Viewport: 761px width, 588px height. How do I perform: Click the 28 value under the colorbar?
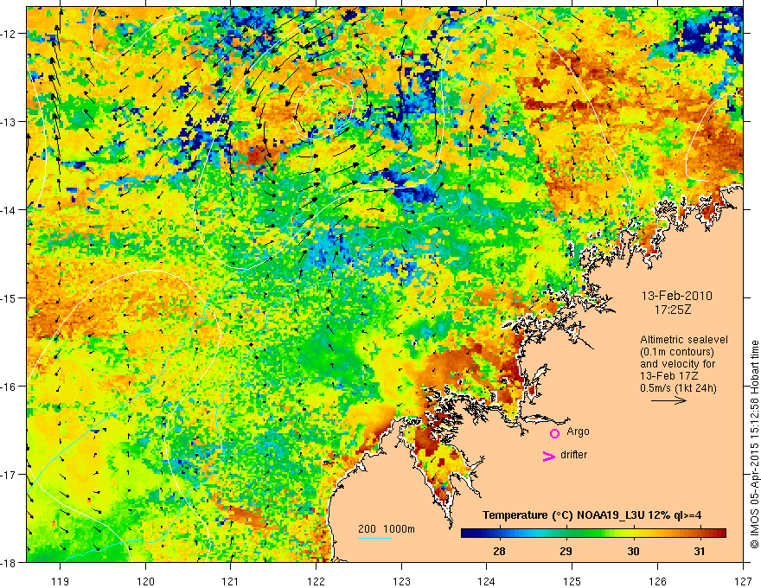tap(498, 551)
